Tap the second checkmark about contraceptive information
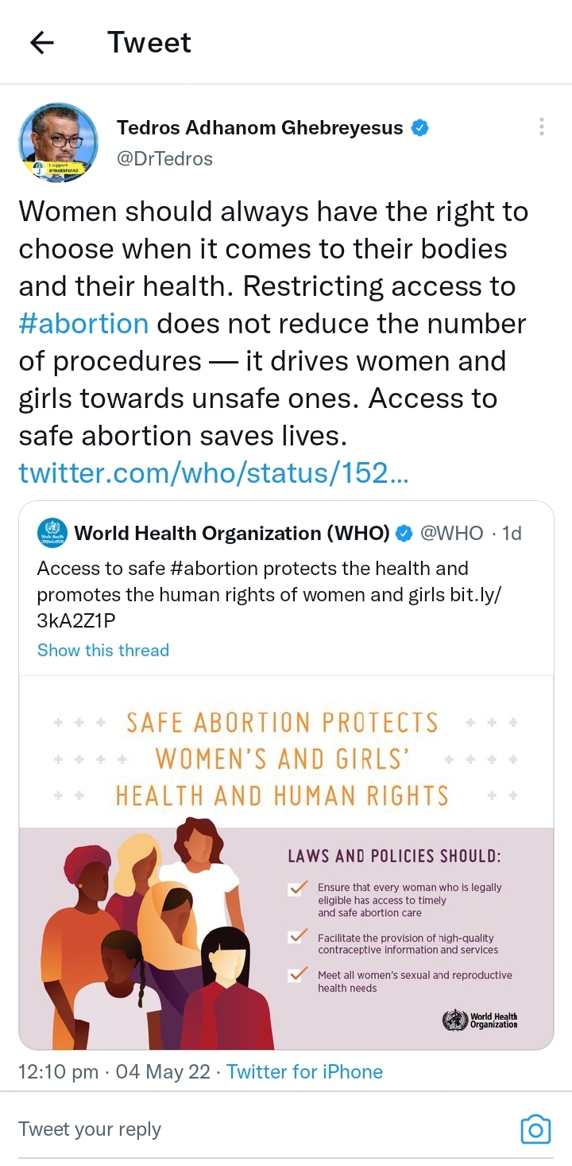 (x=299, y=937)
